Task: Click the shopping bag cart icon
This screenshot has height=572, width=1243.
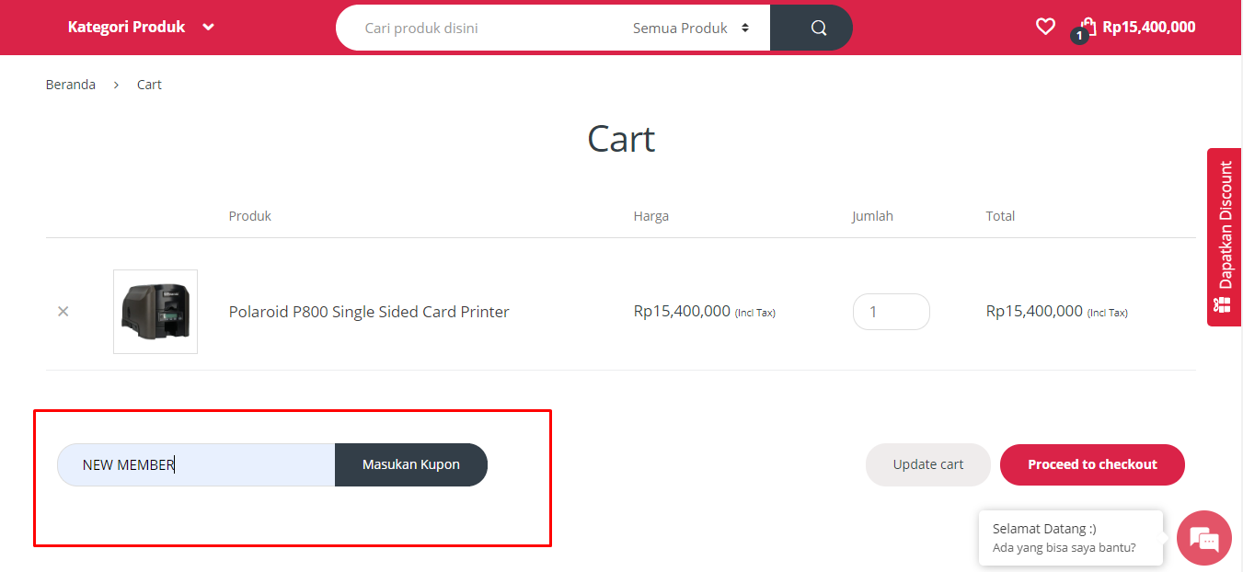Action: click(x=1088, y=27)
